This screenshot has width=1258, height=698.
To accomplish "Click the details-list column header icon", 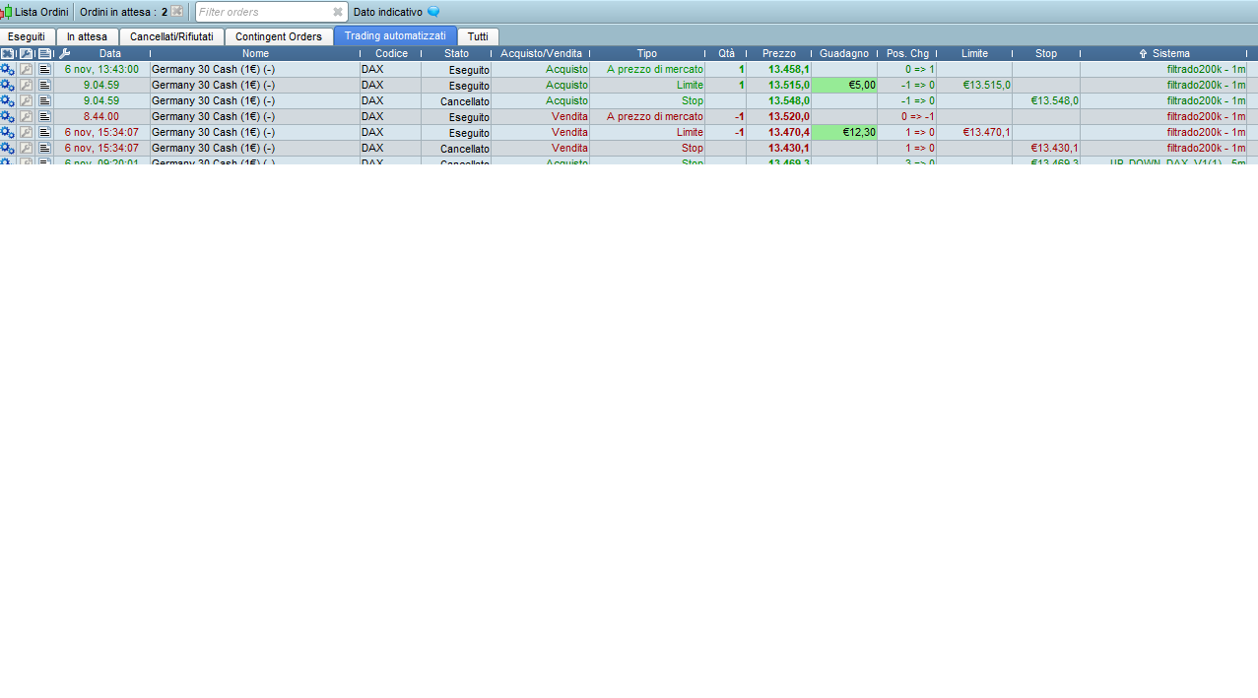I will click(44, 54).
